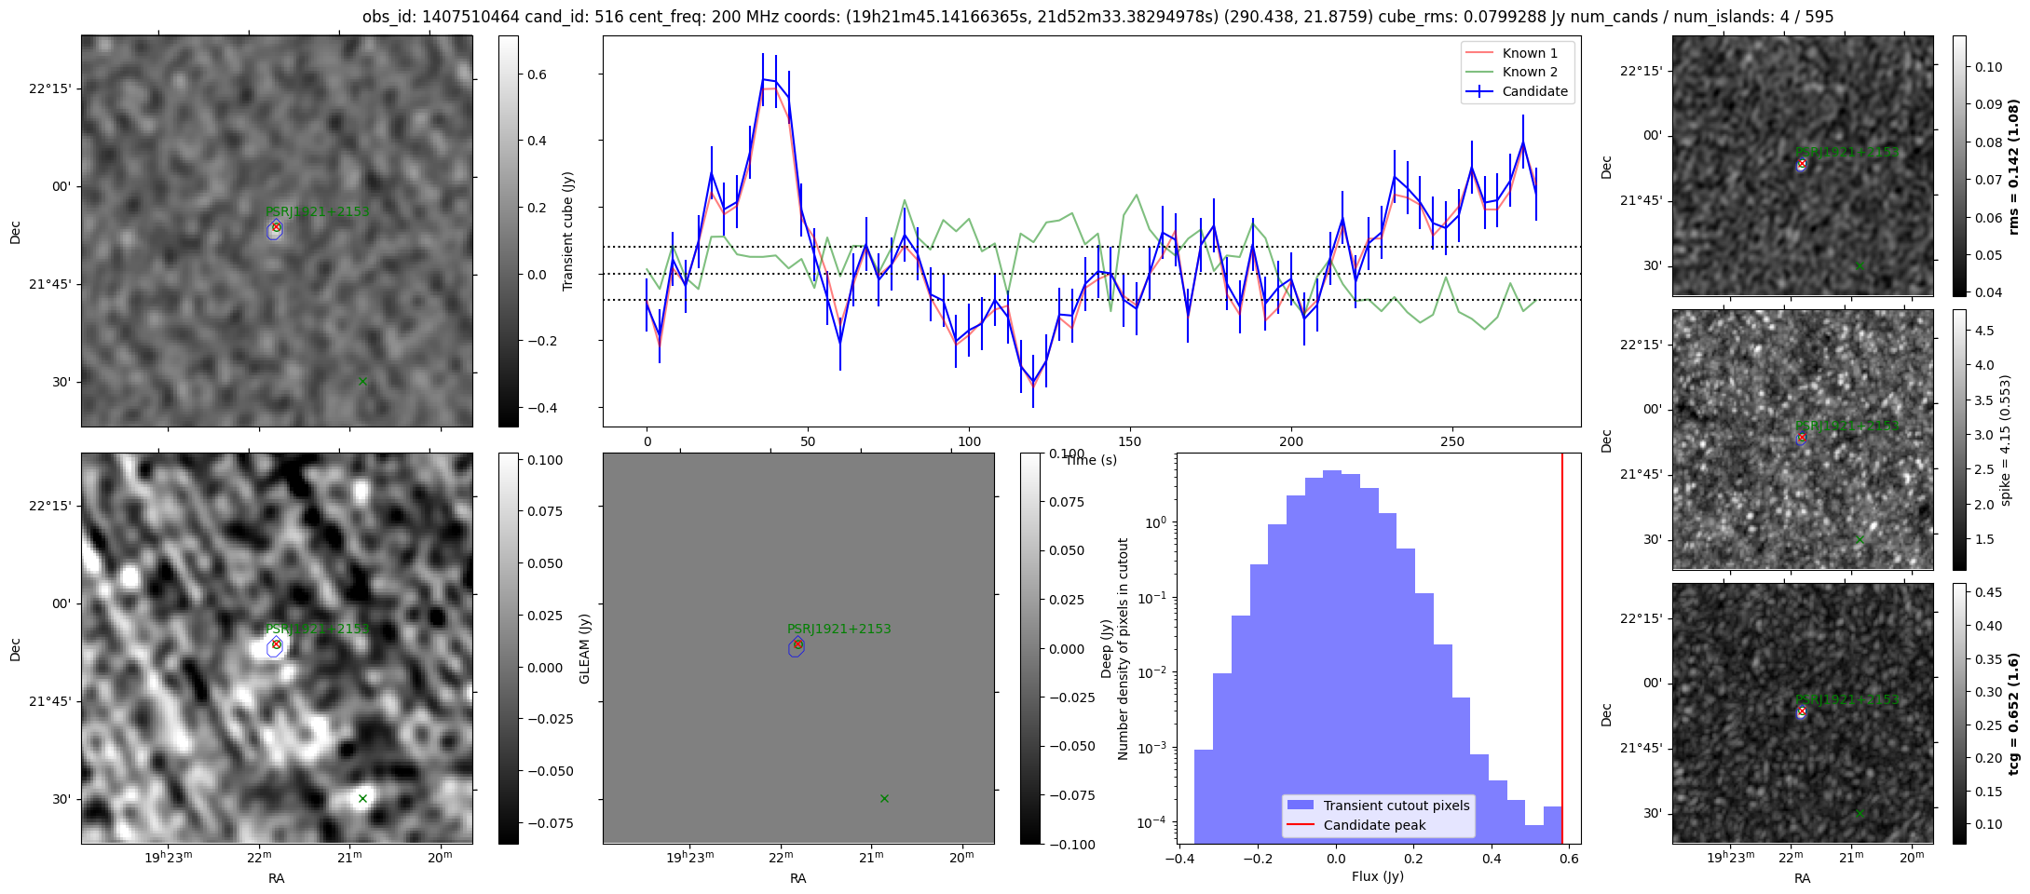This screenshot has width=2030, height=894.
Task: Click the green x marker in the Transient cube image
Action: click(x=362, y=381)
